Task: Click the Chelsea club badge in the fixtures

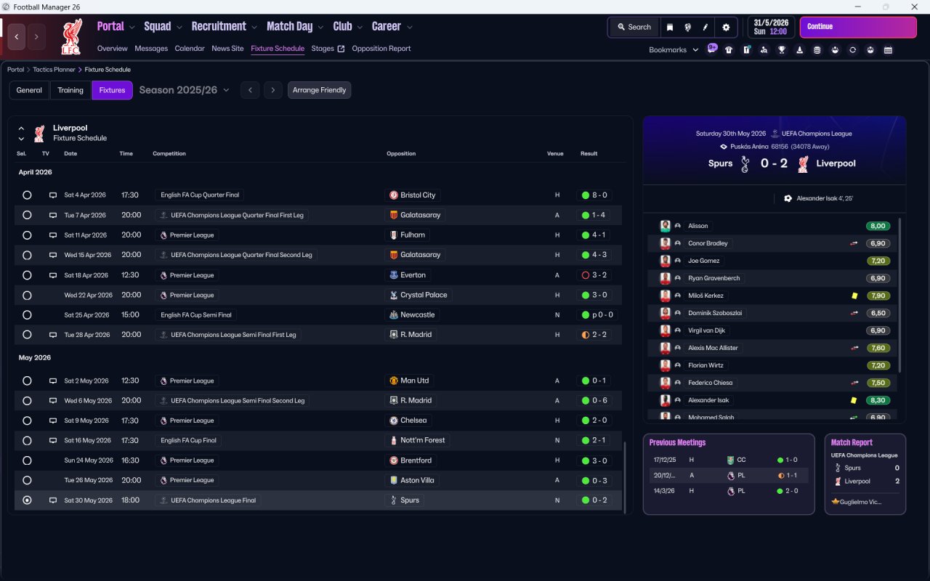Action: 394,420
